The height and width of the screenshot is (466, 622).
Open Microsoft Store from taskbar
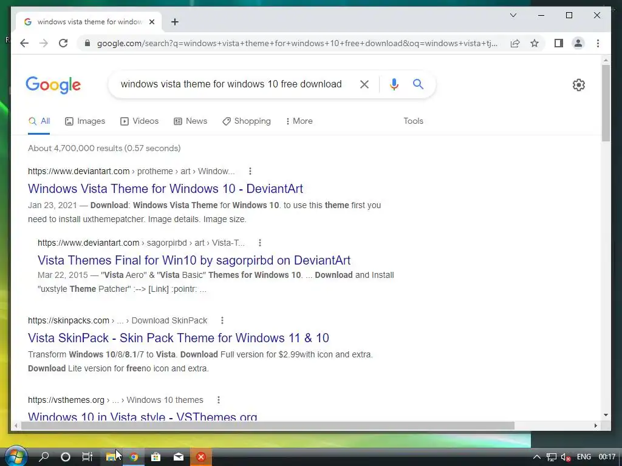[x=156, y=457]
